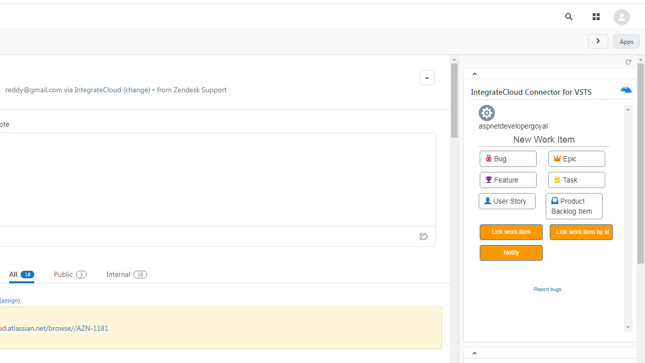
Task: Toggle the Apps sidebar button
Action: 626,41
